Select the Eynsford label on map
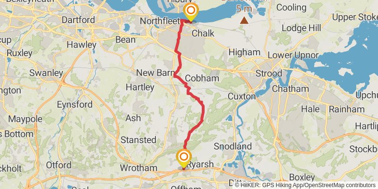This screenshot has width=378, height=189. coord(75,104)
